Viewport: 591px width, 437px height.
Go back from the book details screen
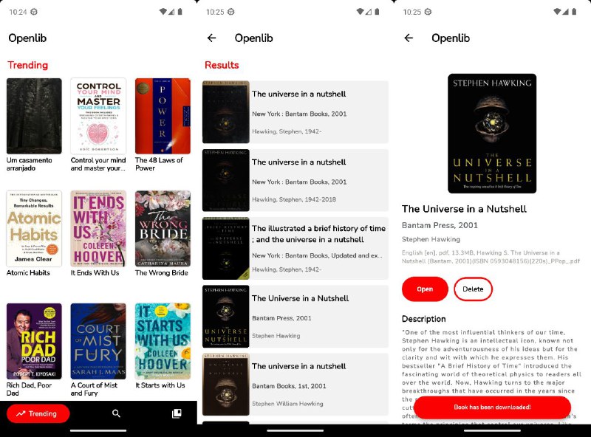tap(409, 38)
